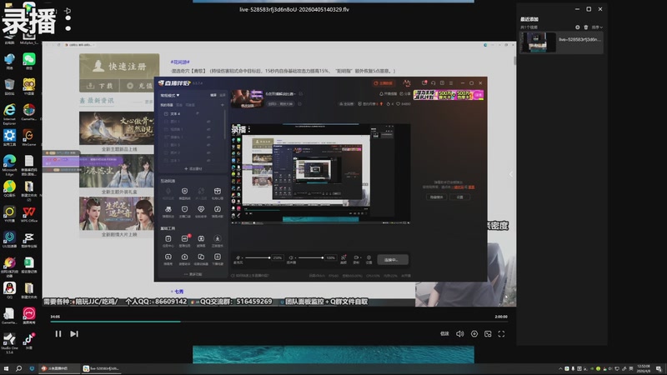Open the music note icon in 互动玩法
Screen dimensions: 667x375
(x=218, y=211)
